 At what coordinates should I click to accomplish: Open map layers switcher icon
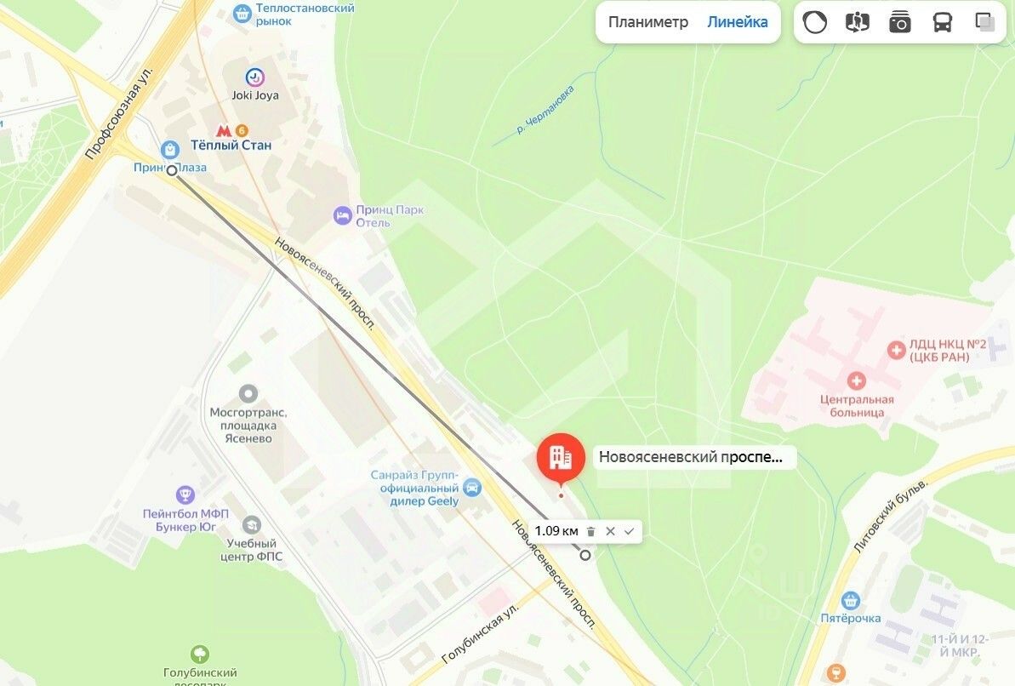984,22
